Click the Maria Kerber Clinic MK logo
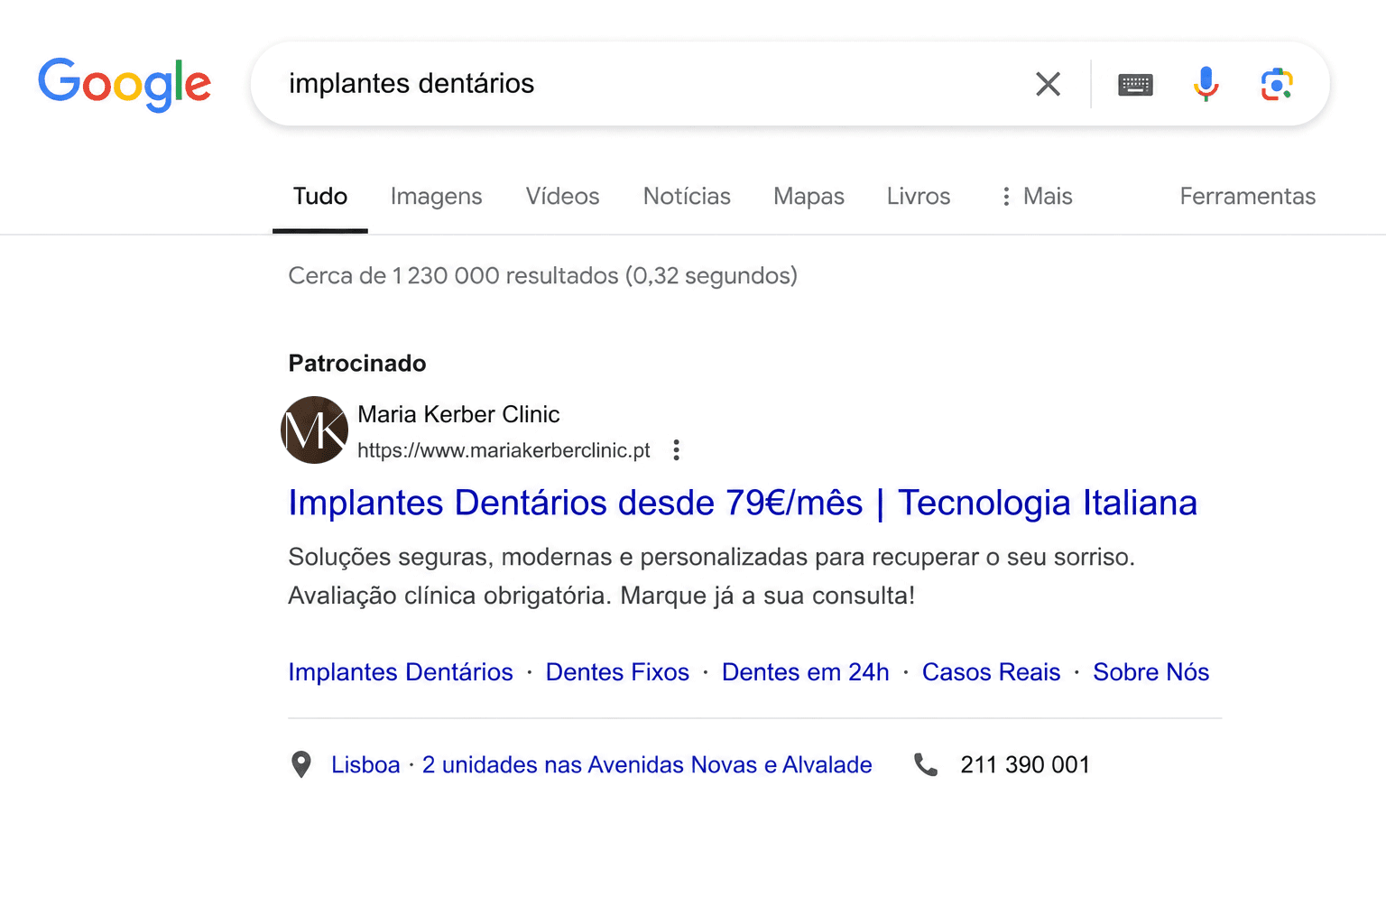 tap(314, 430)
